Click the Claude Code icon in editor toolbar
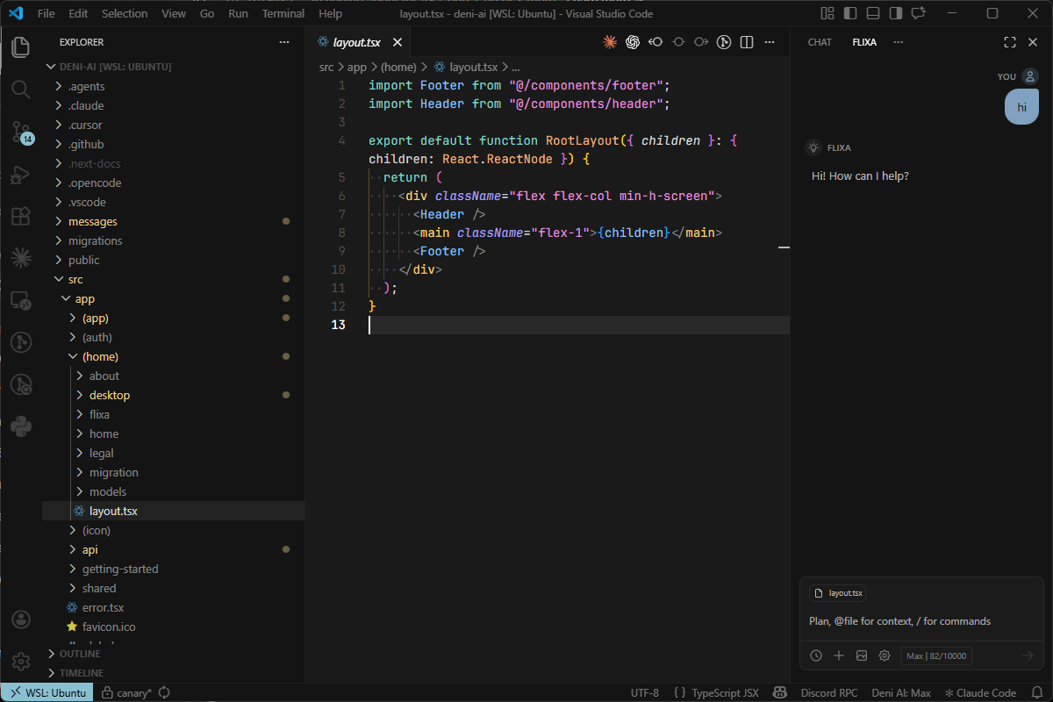This screenshot has height=702, width=1053. (x=610, y=42)
